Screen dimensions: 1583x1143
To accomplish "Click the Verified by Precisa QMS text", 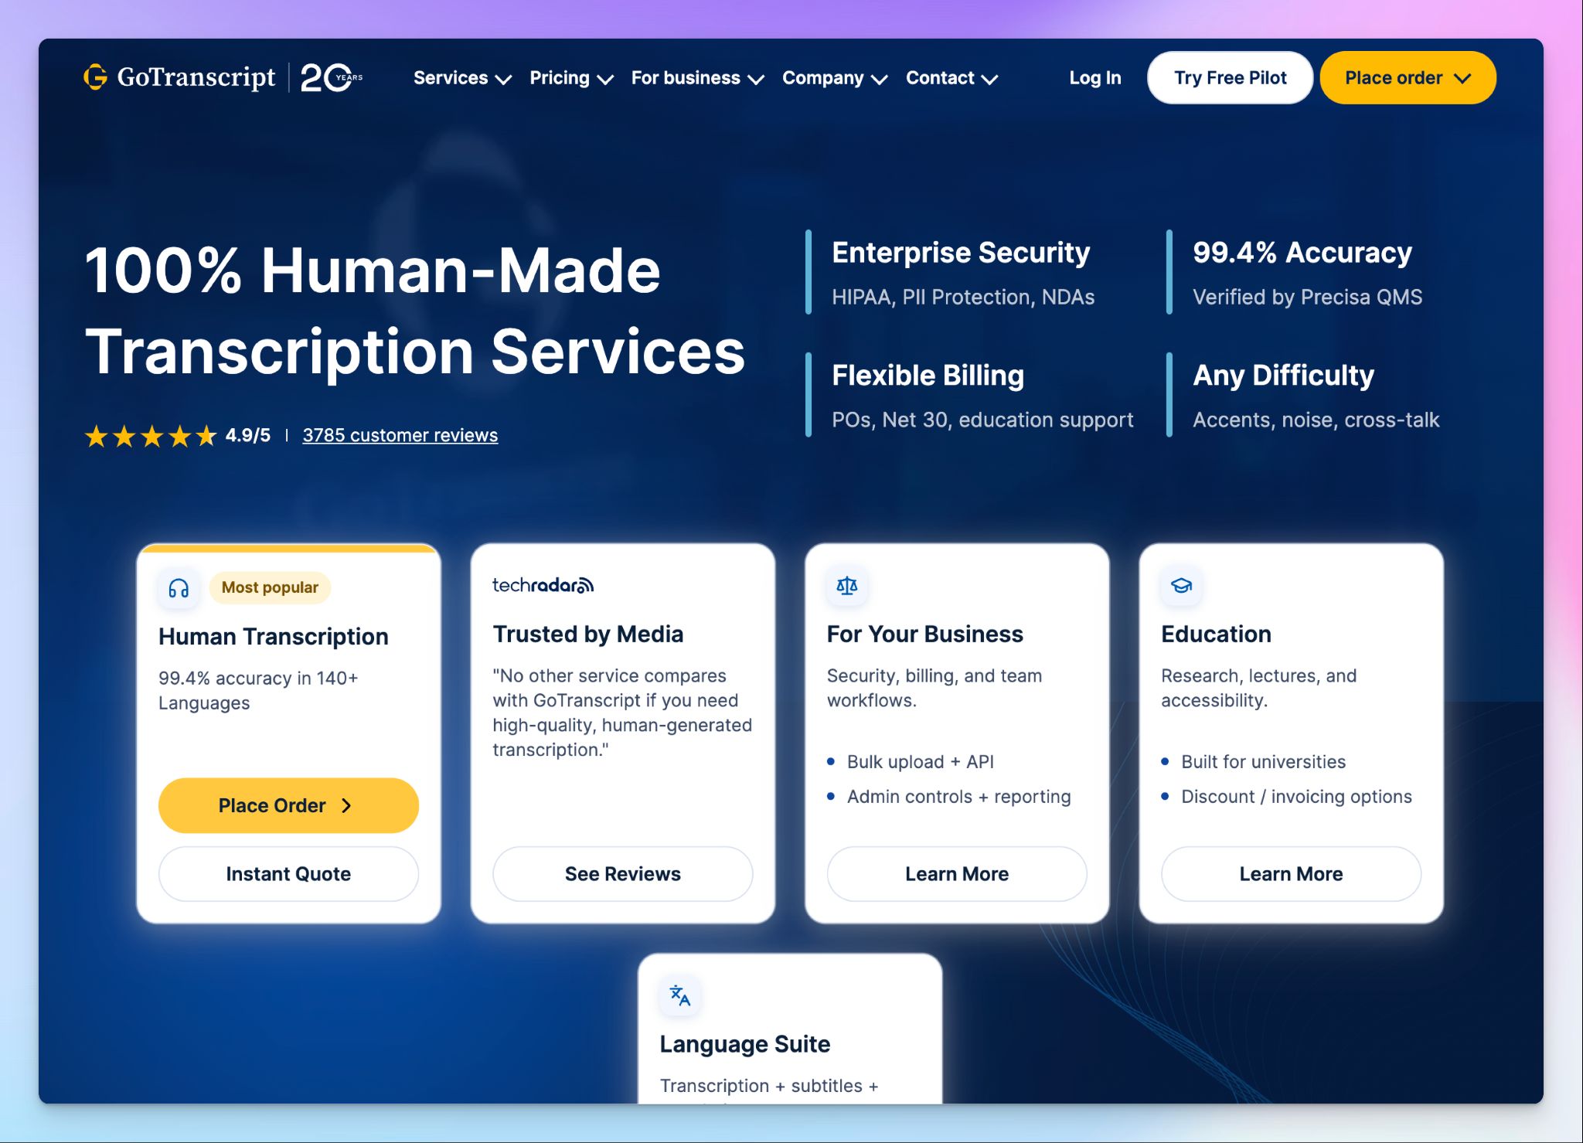I will pyautogui.click(x=1307, y=298).
